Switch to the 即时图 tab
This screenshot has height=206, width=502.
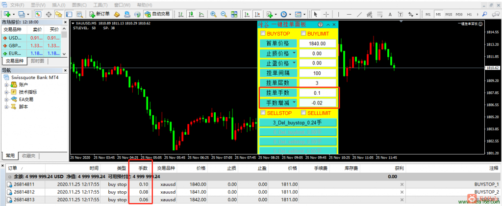(x=37, y=61)
